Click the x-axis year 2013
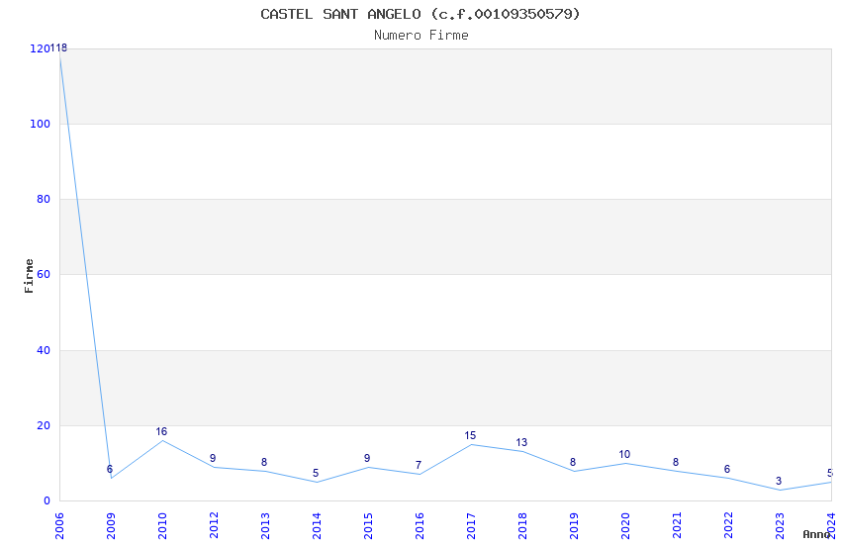 click(265, 525)
